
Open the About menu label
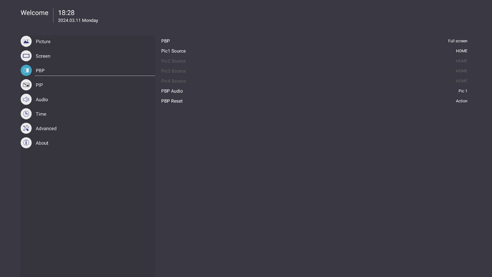tap(42, 143)
